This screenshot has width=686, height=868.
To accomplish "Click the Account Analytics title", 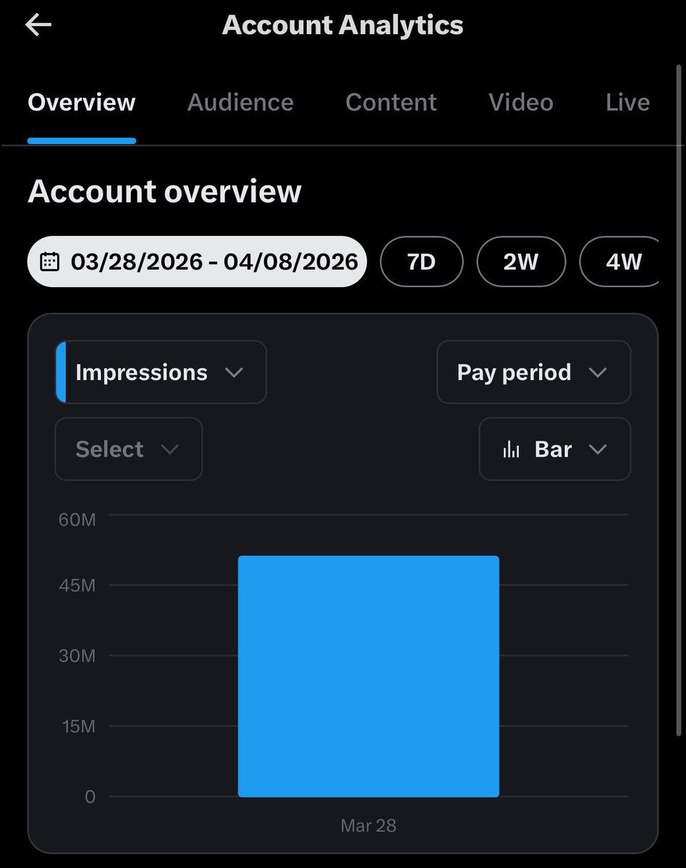I will pyautogui.click(x=342, y=25).
